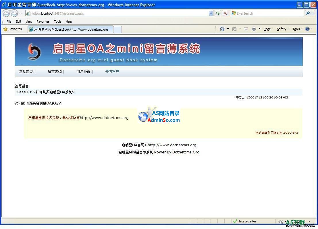The image size is (318, 229).
Task: Click the http://www.dotnetcms.org link in reply
Action: (x=104, y=118)
